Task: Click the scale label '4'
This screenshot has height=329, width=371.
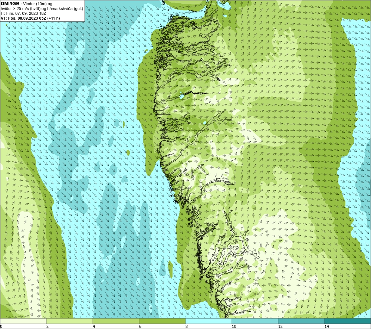Action: click(x=94, y=326)
